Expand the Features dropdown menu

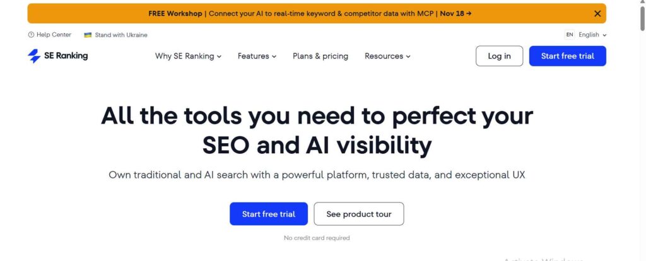pyautogui.click(x=257, y=56)
